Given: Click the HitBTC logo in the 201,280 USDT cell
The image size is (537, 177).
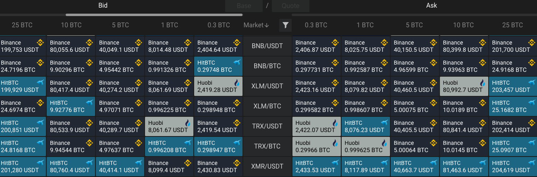Looking at the screenshot, I should click(40, 163).
